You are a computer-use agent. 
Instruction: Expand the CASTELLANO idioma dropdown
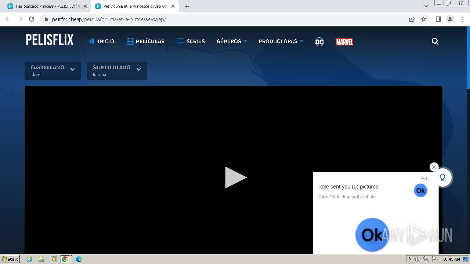(x=53, y=71)
